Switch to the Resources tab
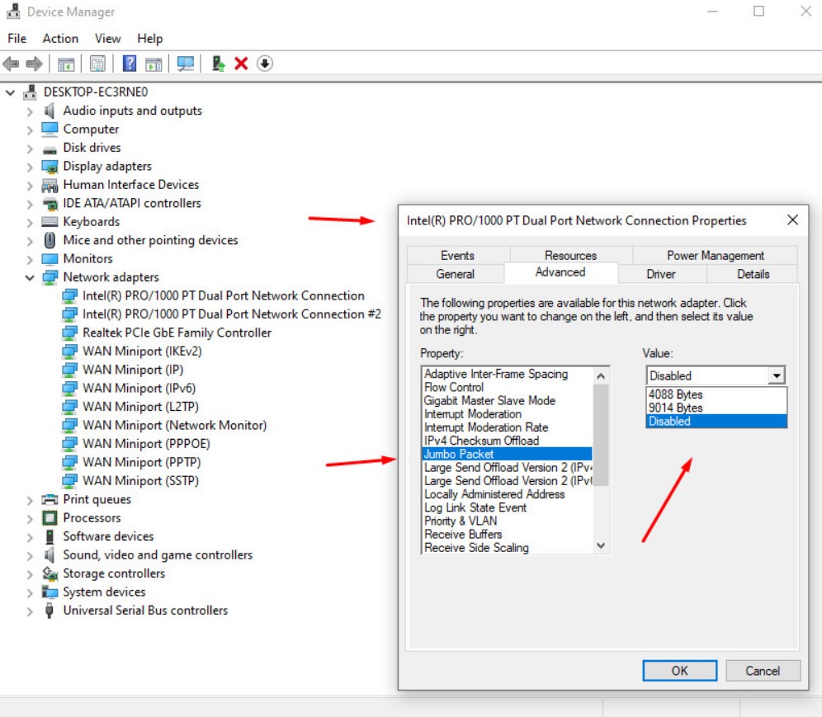 pos(570,256)
